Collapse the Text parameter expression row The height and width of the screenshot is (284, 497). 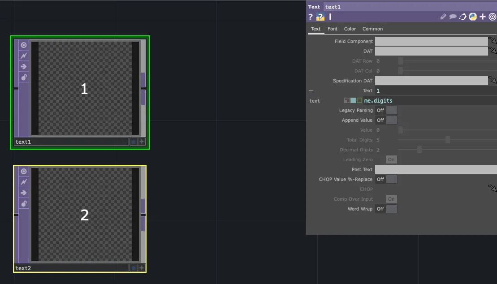click(x=311, y=90)
